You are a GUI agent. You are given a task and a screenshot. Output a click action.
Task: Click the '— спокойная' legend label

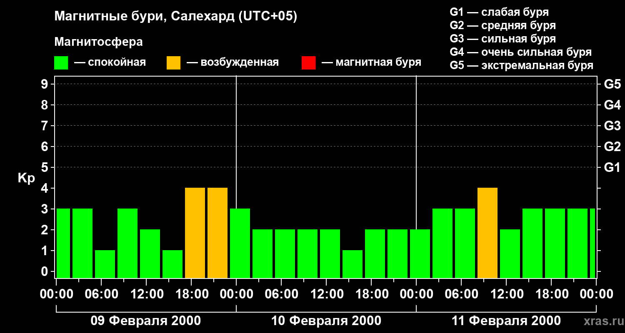click(110, 63)
